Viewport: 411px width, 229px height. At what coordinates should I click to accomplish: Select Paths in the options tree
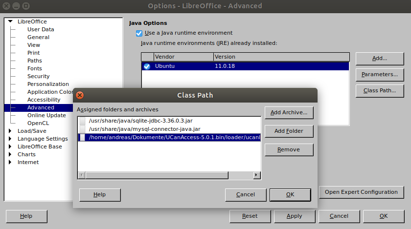click(35, 61)
